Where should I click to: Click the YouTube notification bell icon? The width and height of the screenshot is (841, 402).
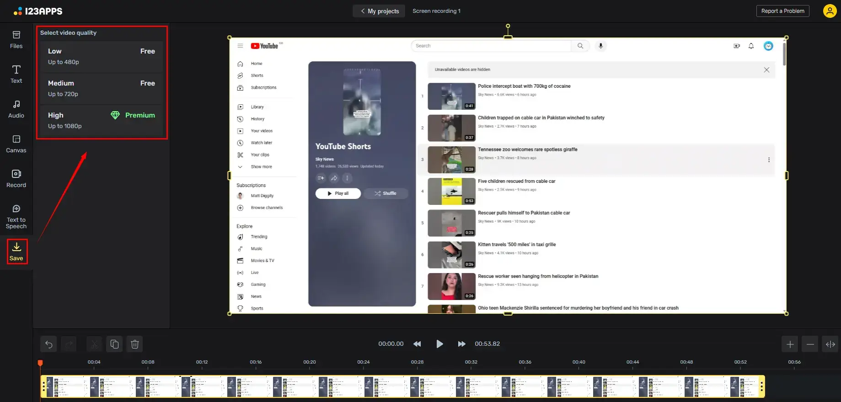[x=751, y=46]
